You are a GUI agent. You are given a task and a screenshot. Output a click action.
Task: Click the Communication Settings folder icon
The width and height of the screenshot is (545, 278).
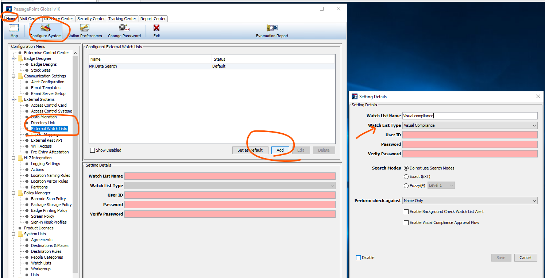(x=20, y=76)
